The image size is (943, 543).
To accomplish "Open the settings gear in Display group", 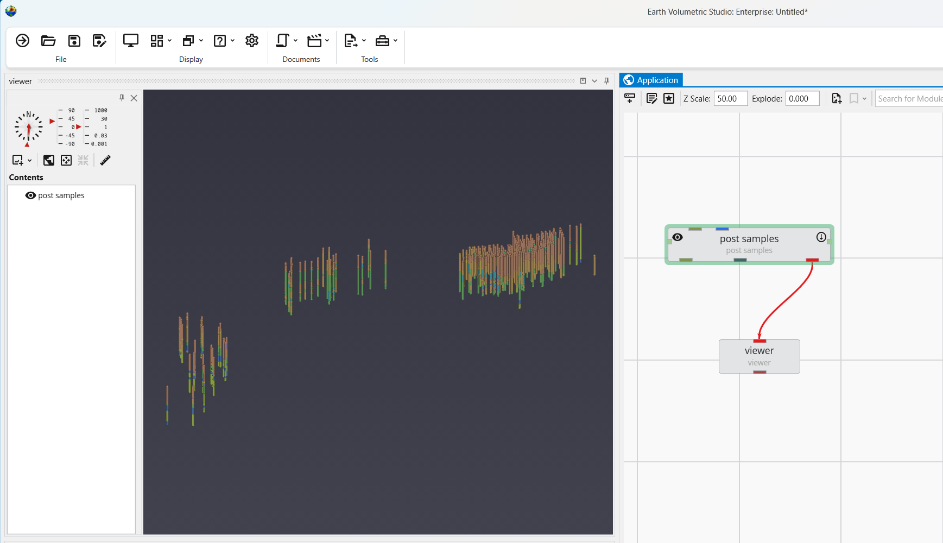I will click(x=252, y=41).
